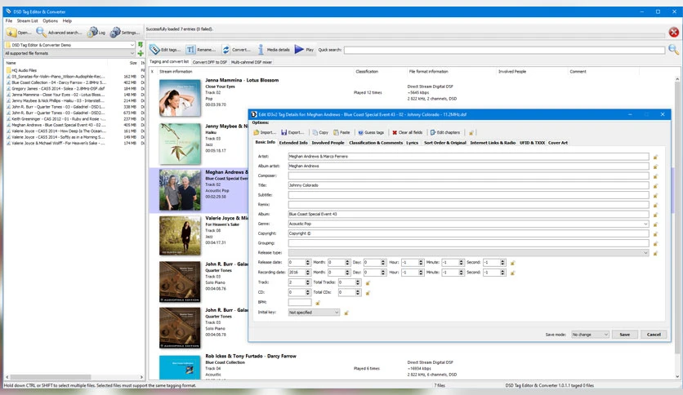Open Advanced search from the toolbar
The image size is (683, 395).
point(58,32)
